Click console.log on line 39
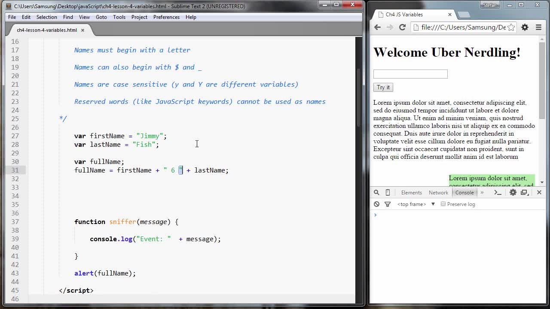Screen dimensions: 550x309 [111, 239]
